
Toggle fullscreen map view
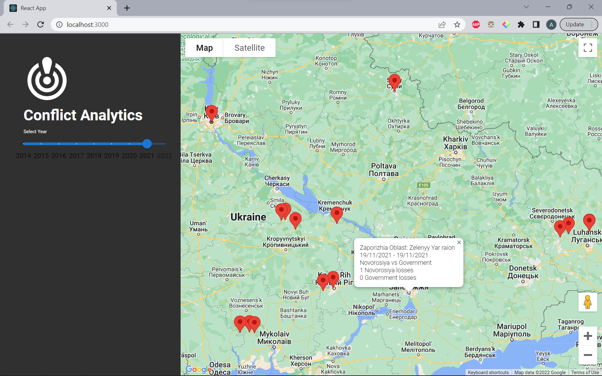click(x=588, y=48)
